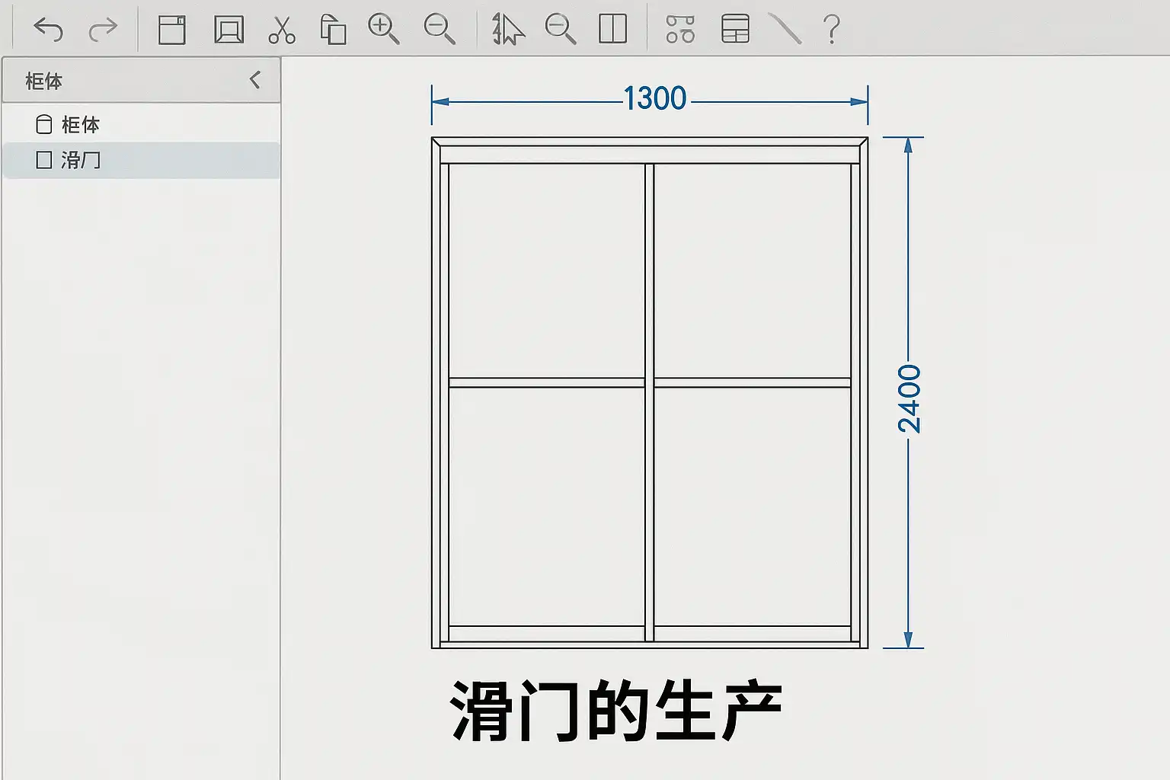Screen dimensions: 1170x780
Task: Select the nested frame icon left of scissors
Action: [229, 30]
